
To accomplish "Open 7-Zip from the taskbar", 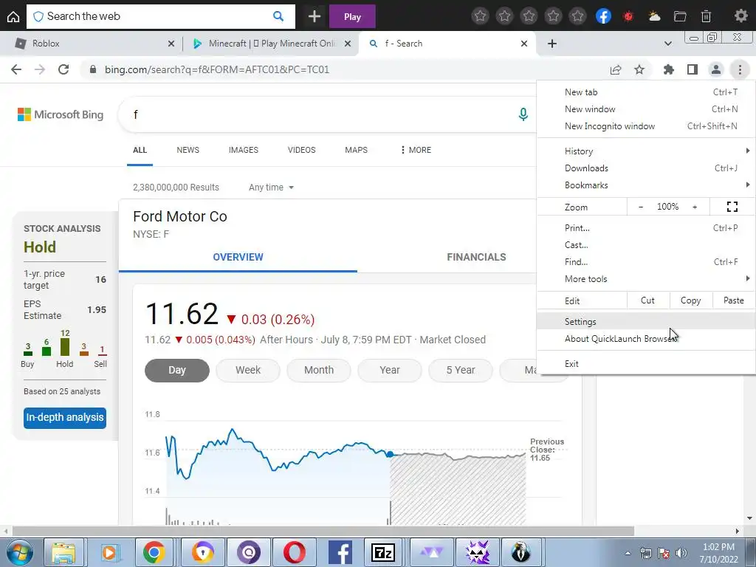I will pos(383,552).
